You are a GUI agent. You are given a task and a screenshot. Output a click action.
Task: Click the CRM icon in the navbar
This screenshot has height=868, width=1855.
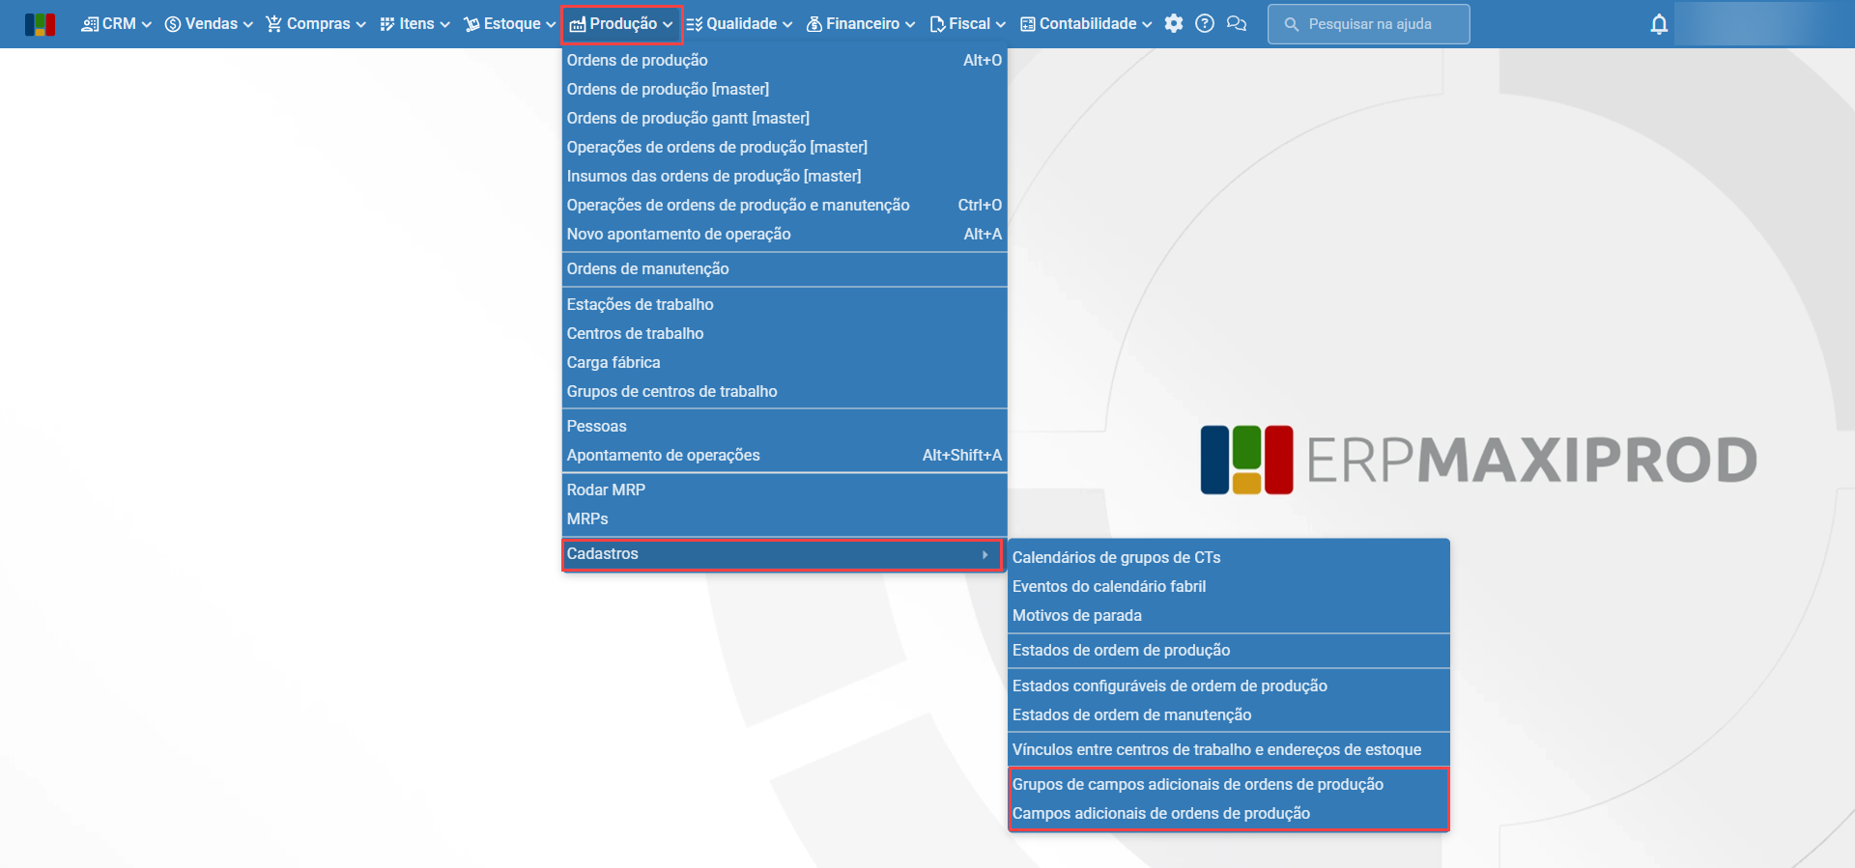click(90, 24)
